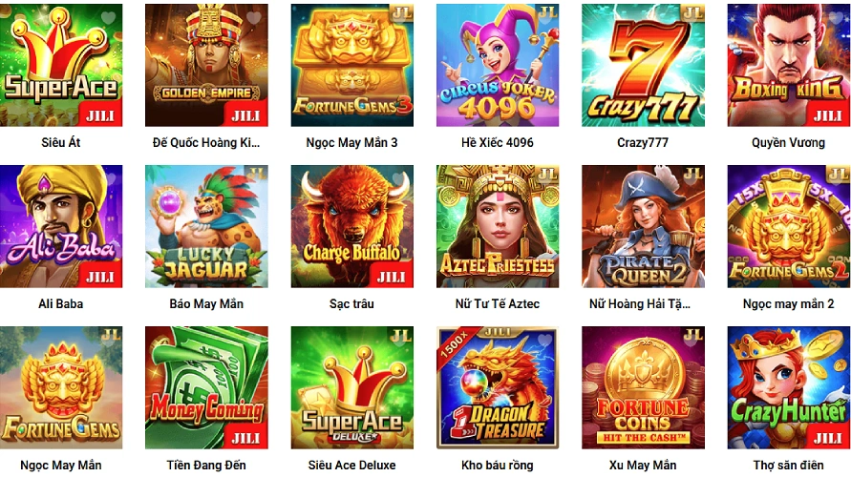Viewport: 851px width, 477px height.
Task: Select the Charge Buffalo thumbnail
Action: 351,227
